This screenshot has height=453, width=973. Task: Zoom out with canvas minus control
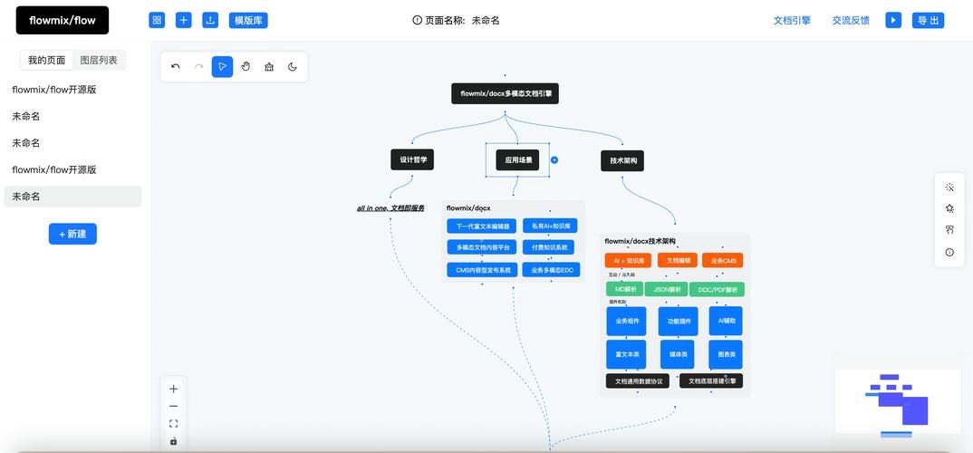174,407
